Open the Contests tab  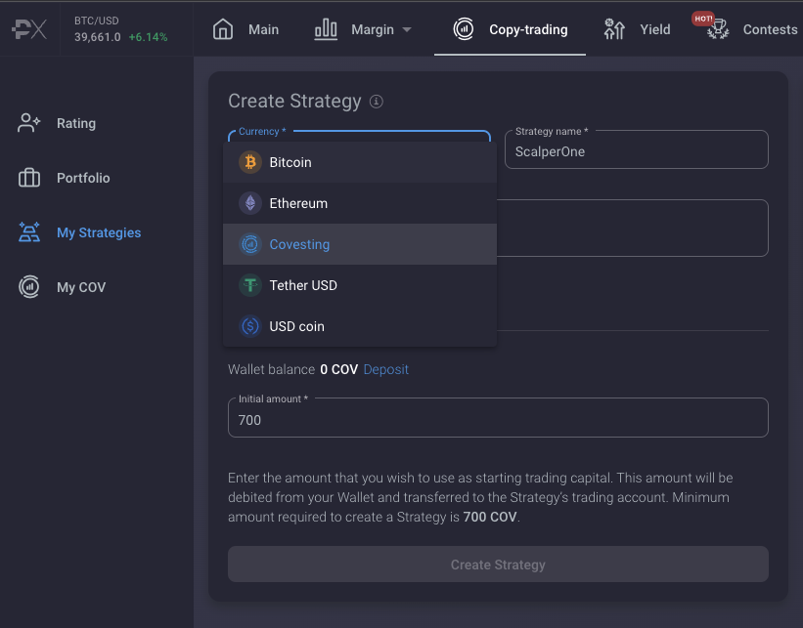pyautogui.click(x=752, y=29)
